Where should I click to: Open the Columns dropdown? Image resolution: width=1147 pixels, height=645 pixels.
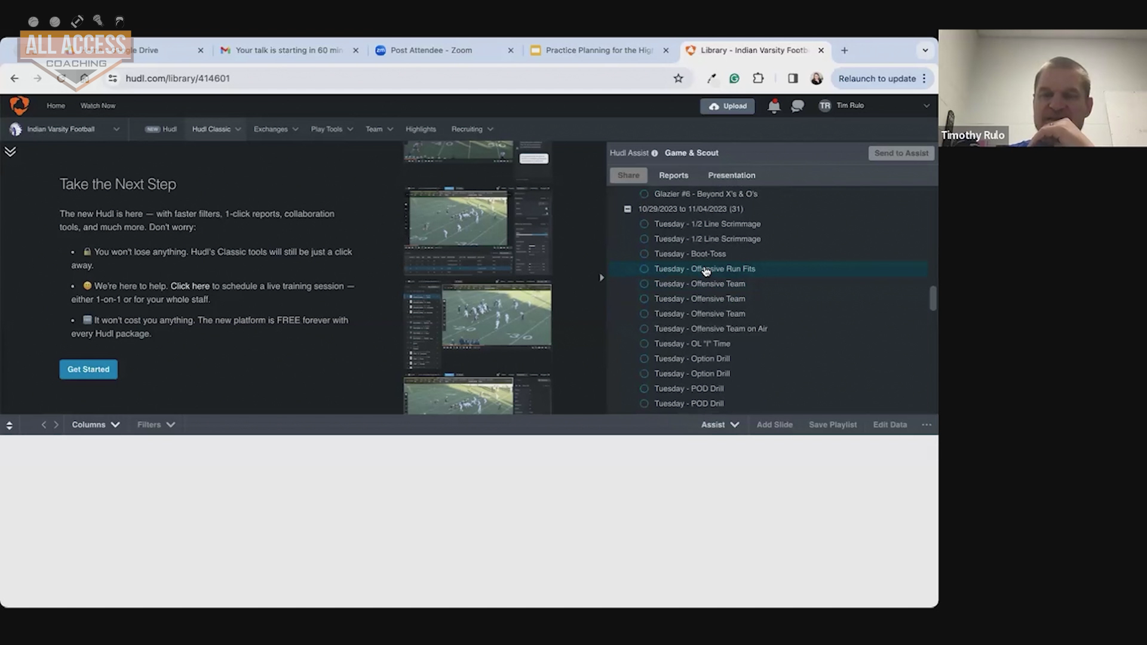pyautogui.click(x=96, y=425)
